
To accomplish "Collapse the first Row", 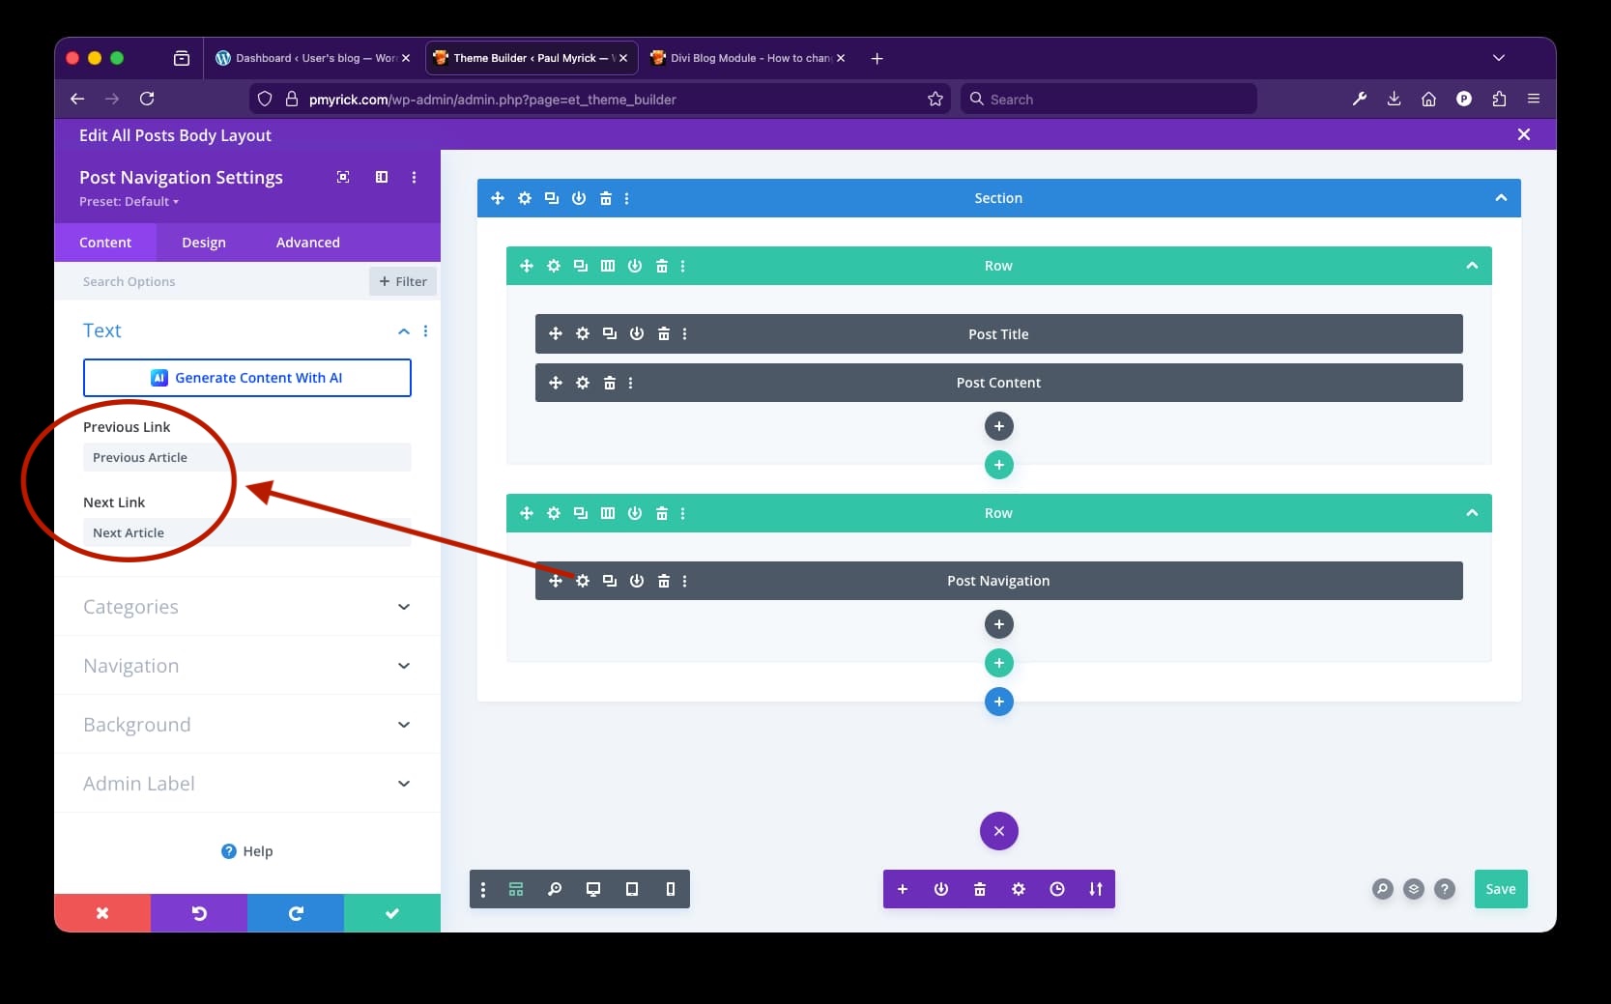I will 1472,266.
